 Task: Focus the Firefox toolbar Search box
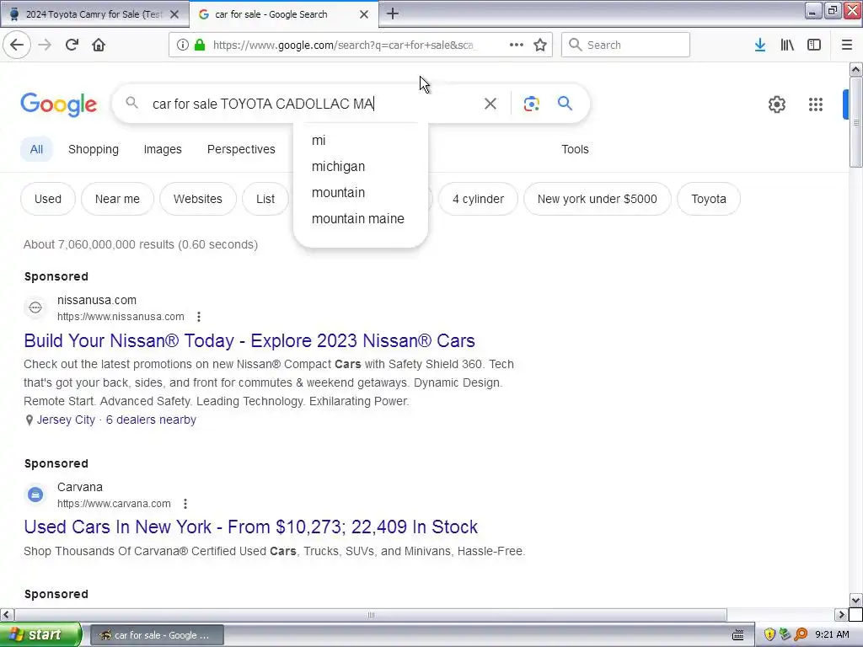[625, 45]
